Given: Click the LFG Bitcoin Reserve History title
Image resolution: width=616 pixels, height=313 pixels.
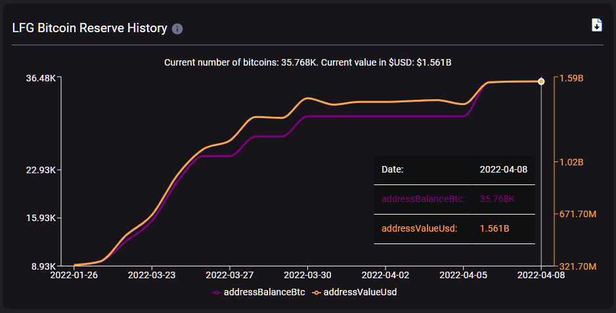Looking at the screenshot, I should tap(90, 29).
